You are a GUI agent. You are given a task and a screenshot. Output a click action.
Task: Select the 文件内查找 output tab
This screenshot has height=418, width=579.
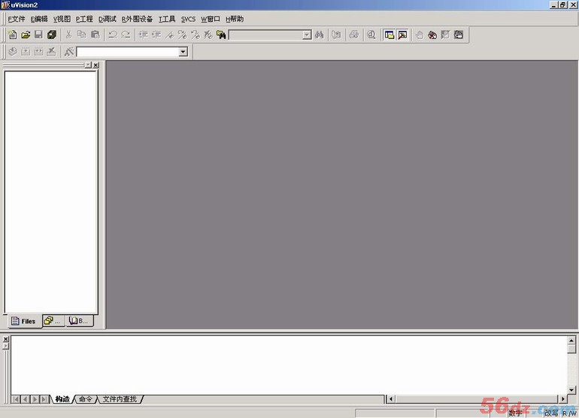point(120,399)
